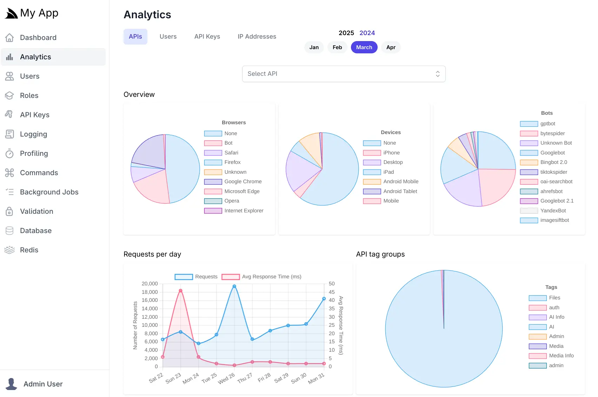Image resolution: width=598 pixels, height=397 pixels.
Task: Open the Dashboard from the sidebar
Action: coord(11,37)
